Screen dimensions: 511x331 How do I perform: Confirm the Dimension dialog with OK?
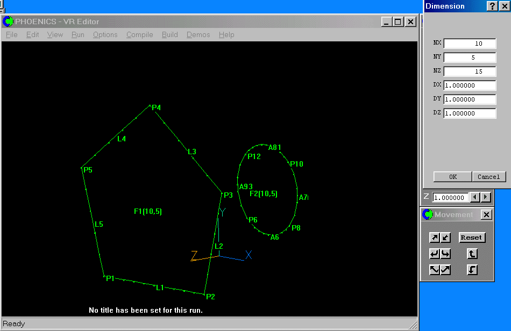[452, 177]
